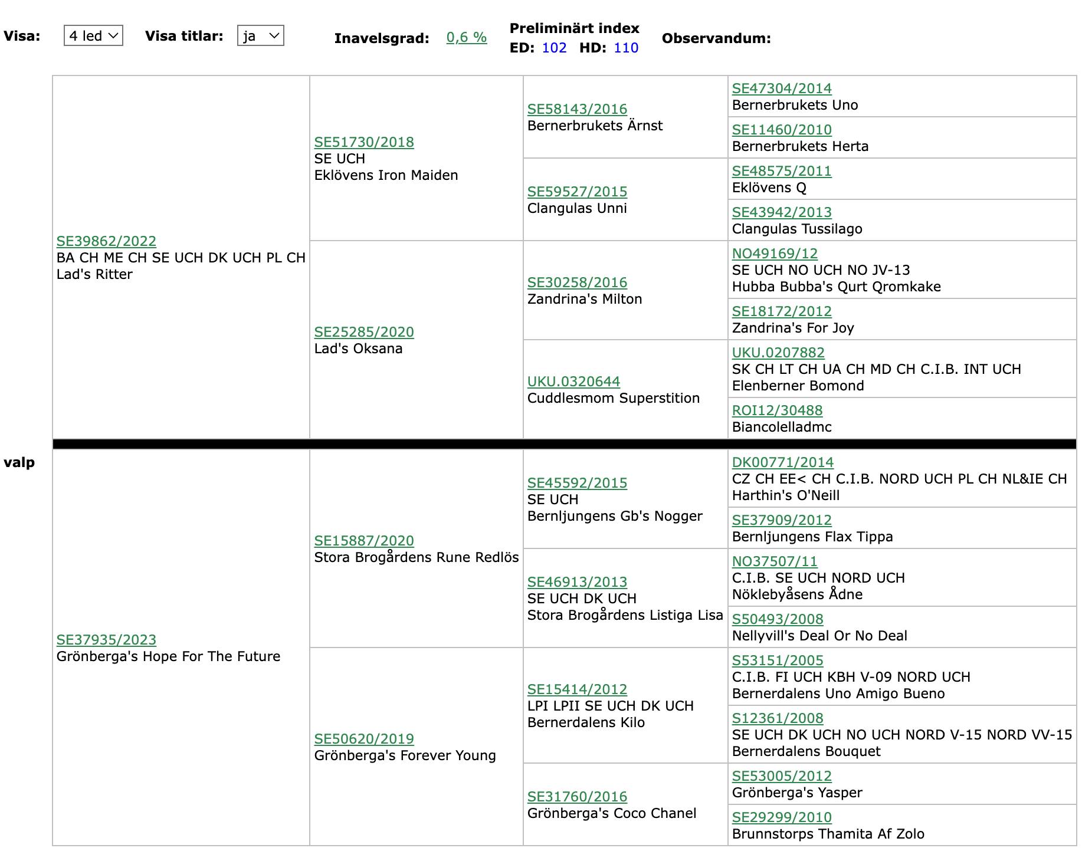Screen dimensions: 1082x848
Task: Open UKU.0207882 Elenberner Bomond link
Action: (x=778, y=353)
